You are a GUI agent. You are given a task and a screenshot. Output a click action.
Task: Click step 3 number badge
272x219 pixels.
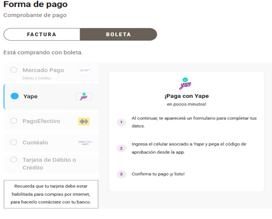[x=121, y=174]
